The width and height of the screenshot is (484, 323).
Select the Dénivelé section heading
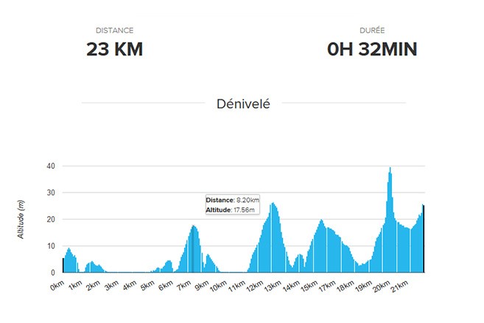[x=243, y=104]
